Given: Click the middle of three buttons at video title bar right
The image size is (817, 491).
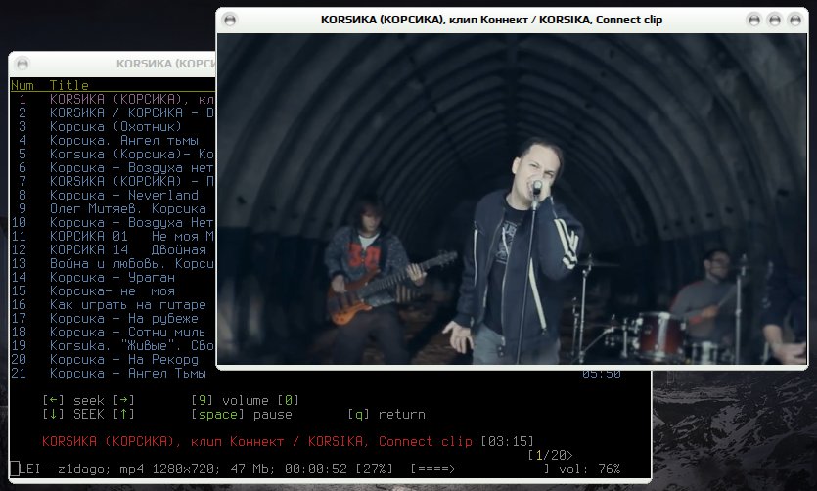Looking at the screenshot, I should pyautogui.click(x=775, y=20).
